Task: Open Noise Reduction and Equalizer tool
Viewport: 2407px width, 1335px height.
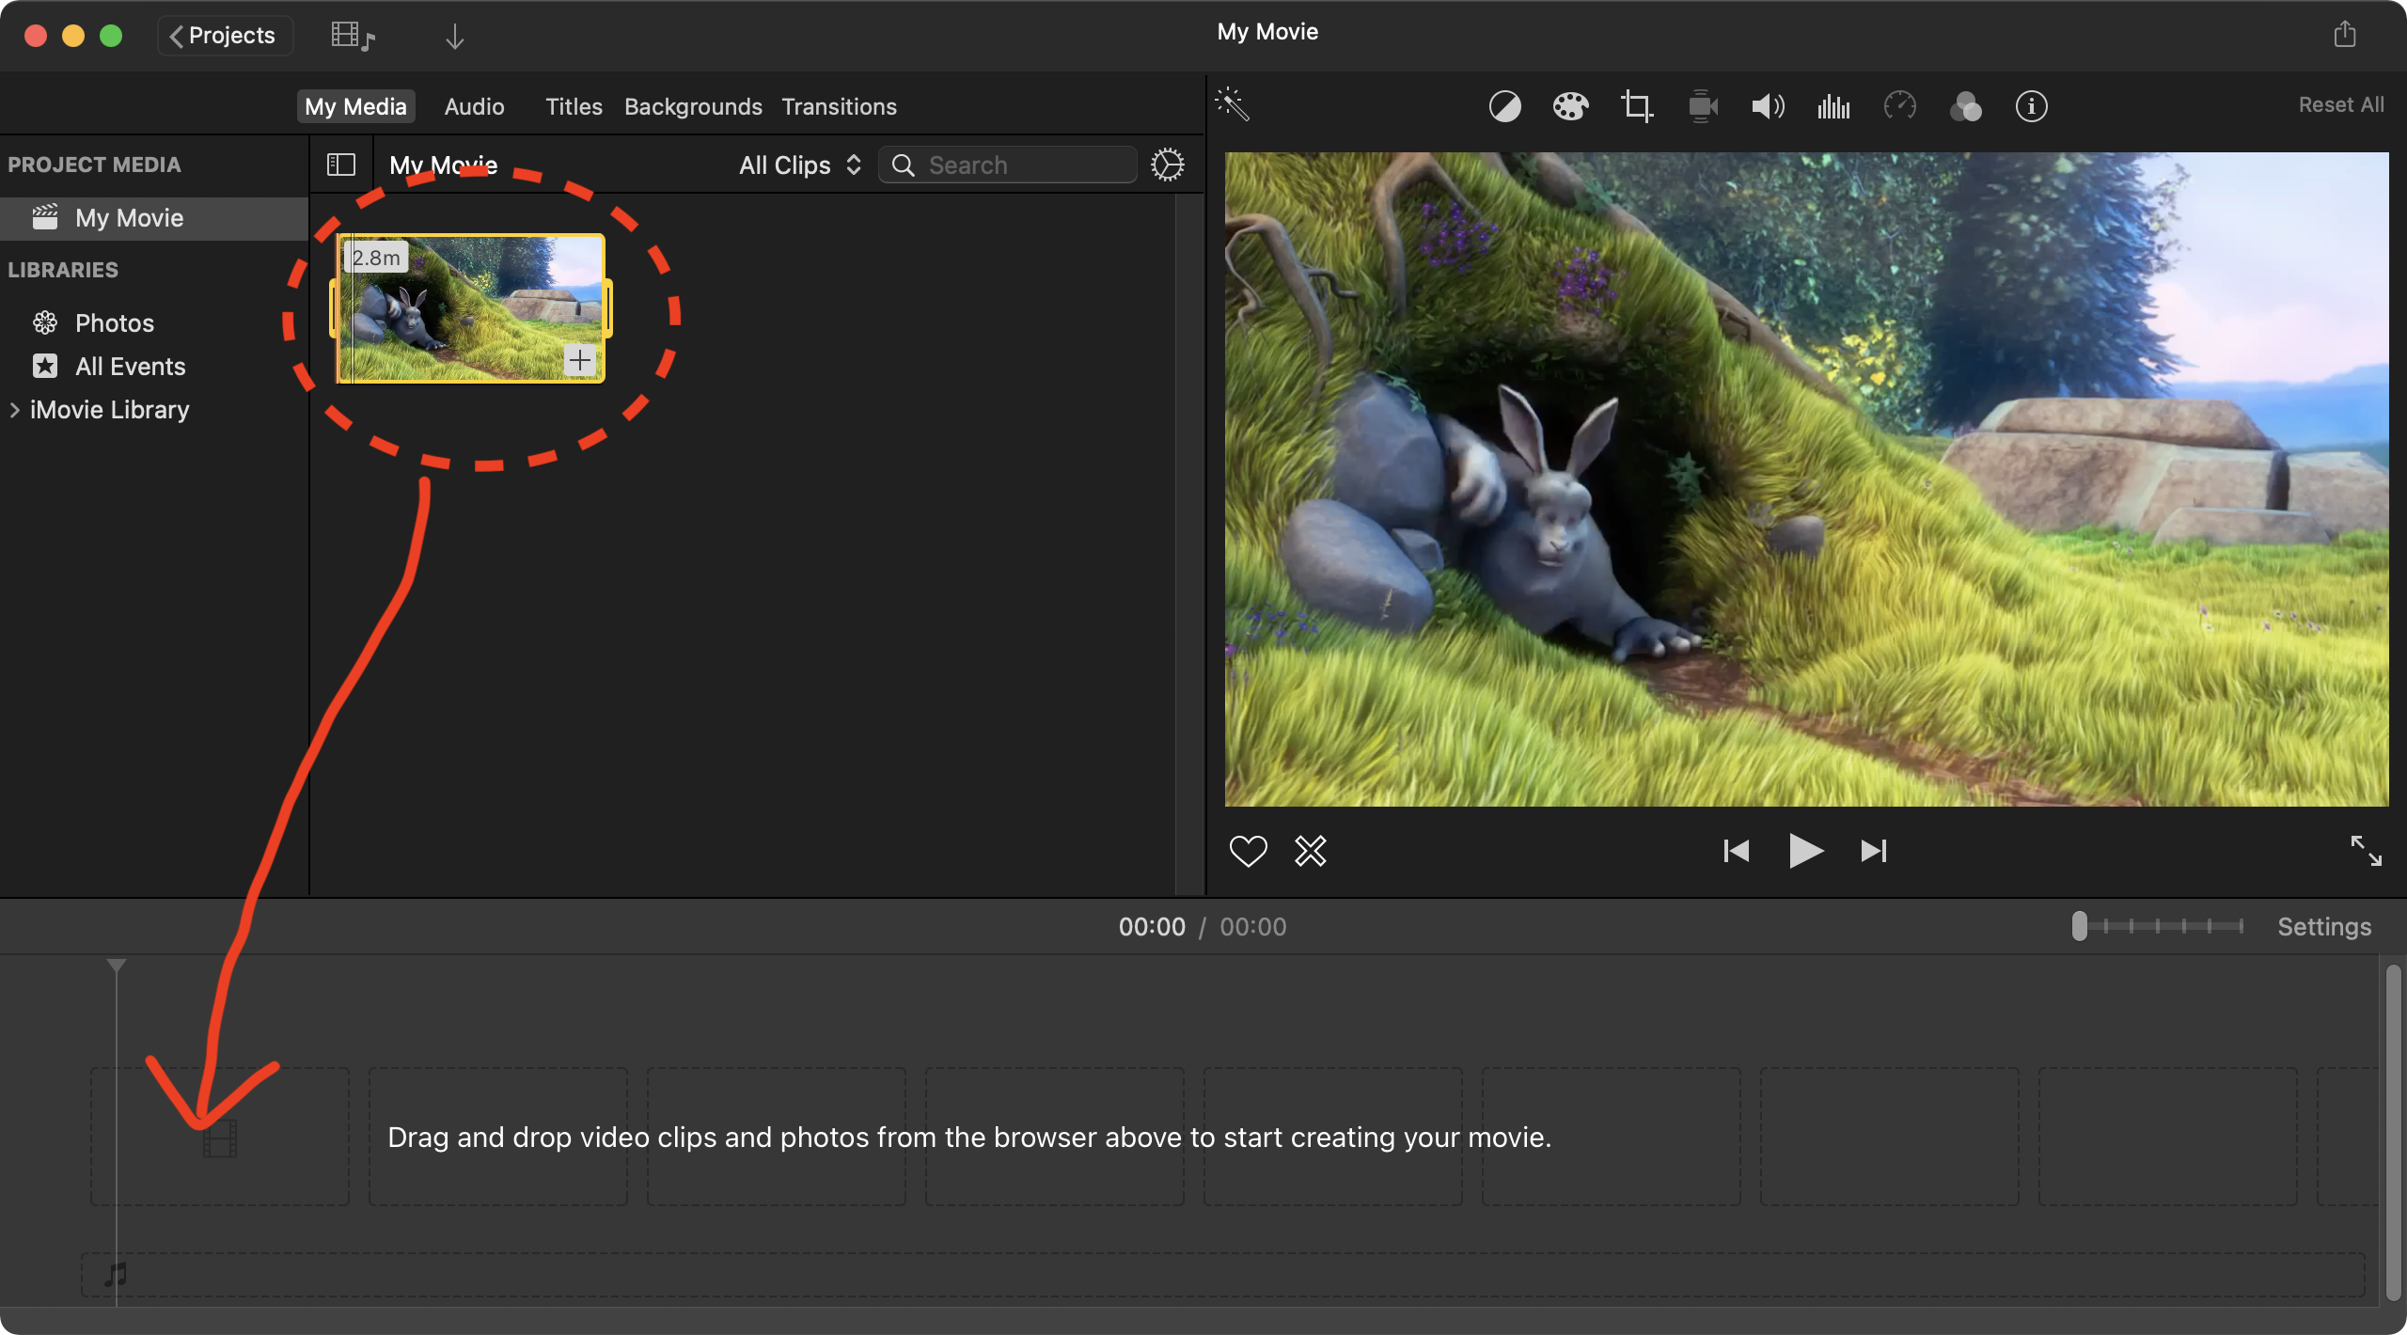Action: pyautogui.click(x=1833, y=106)
